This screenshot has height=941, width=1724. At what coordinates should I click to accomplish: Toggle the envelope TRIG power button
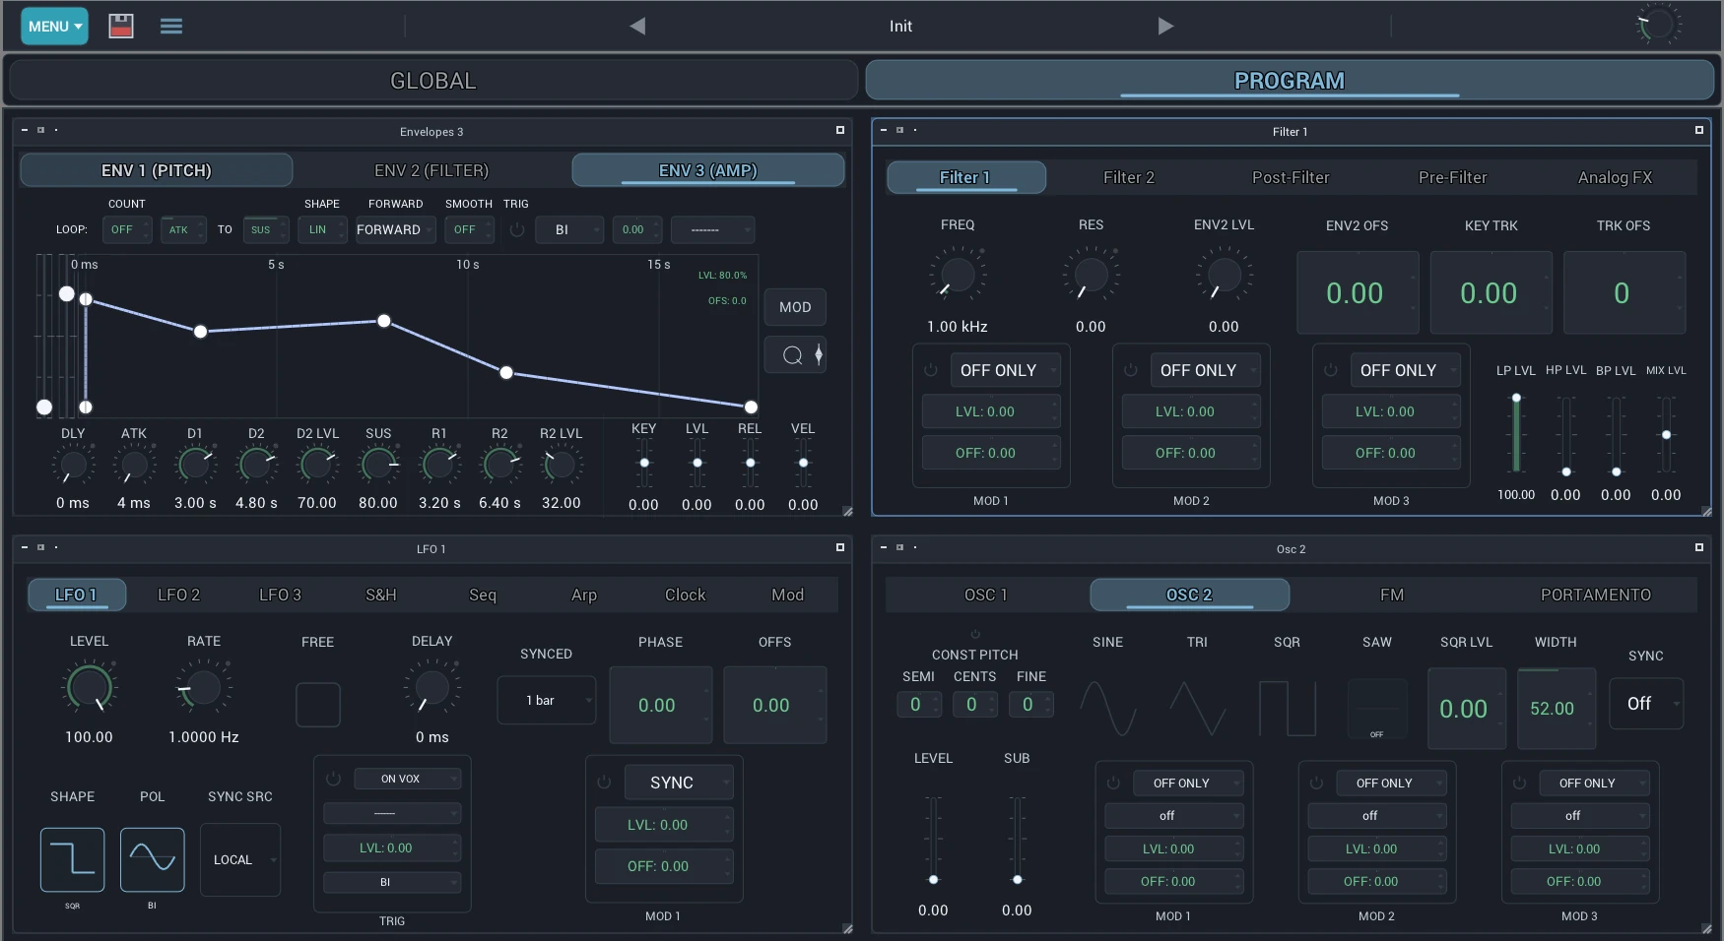click(x=517, y=229)
